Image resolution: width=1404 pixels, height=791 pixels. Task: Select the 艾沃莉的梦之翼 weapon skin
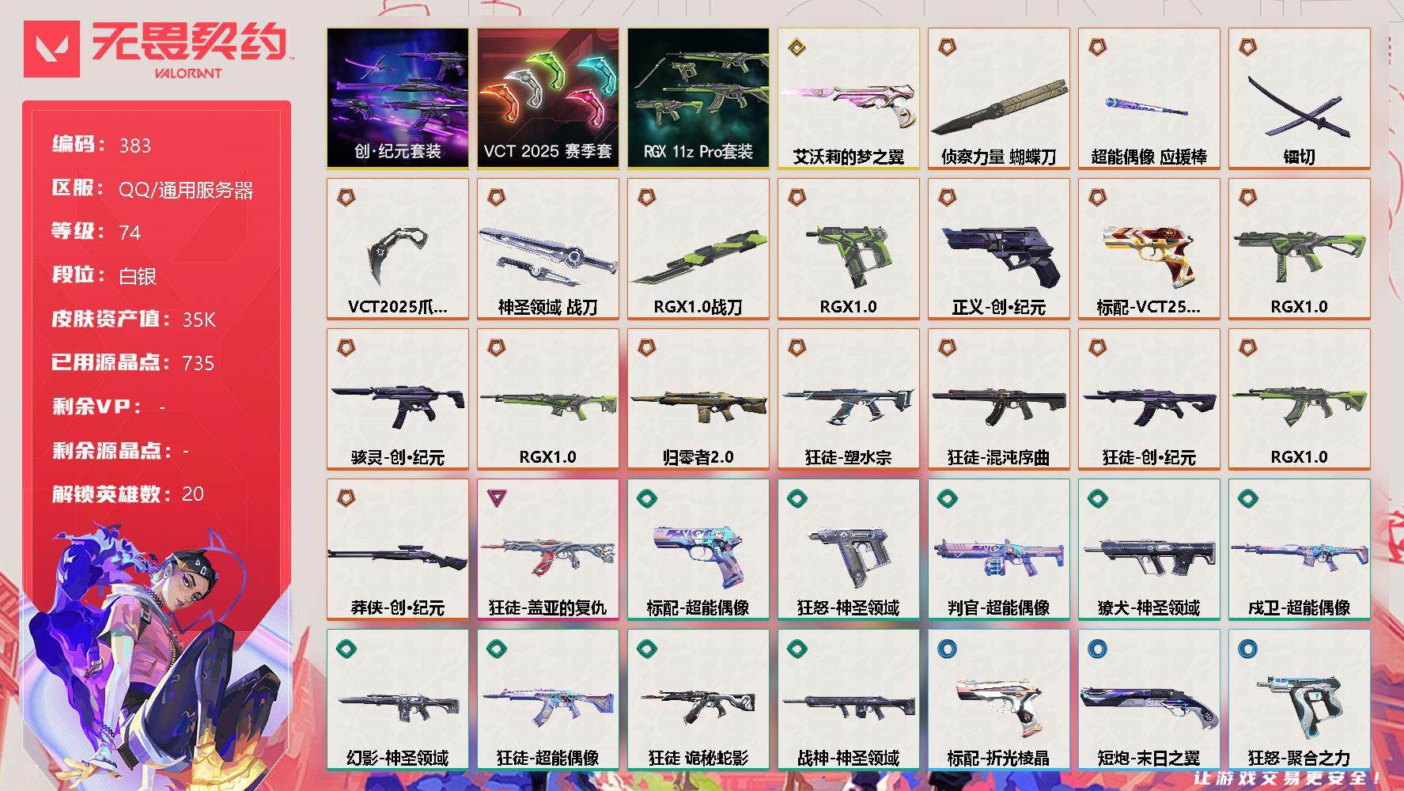pos(849,98)
